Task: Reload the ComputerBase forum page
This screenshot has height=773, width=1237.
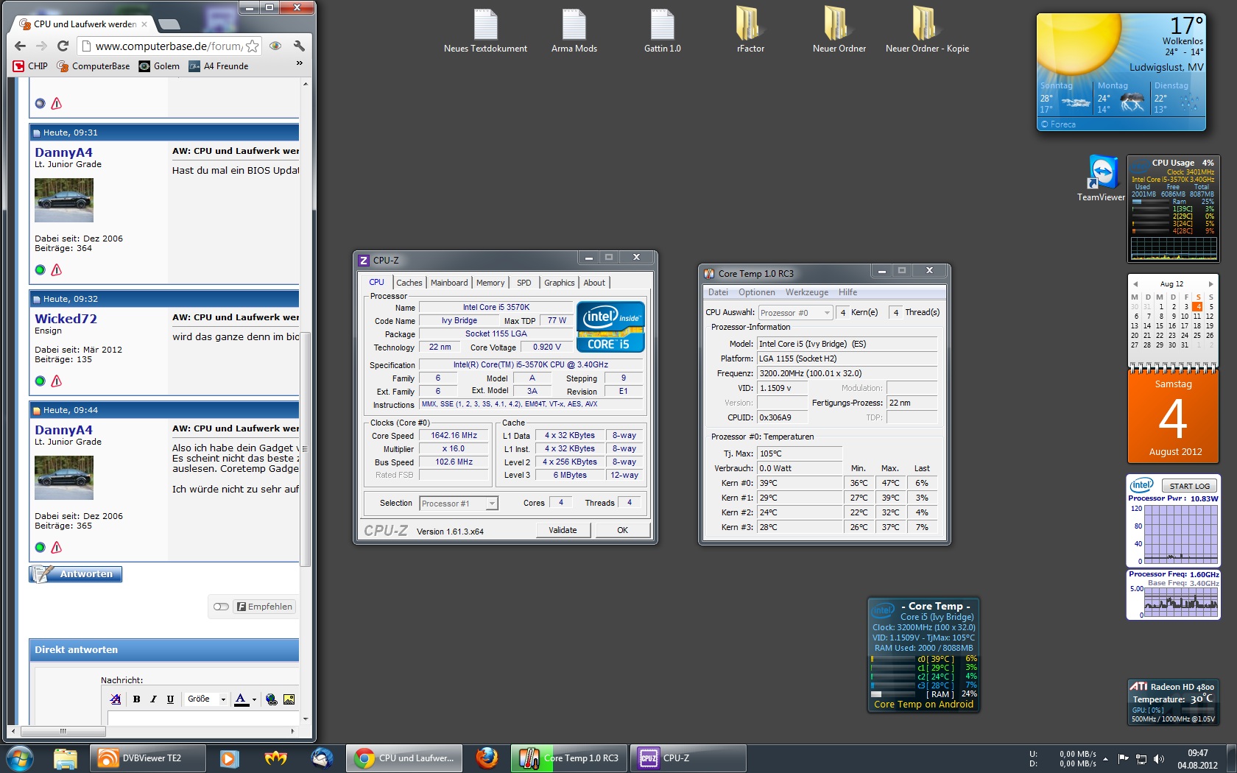Action: [63, 46]
